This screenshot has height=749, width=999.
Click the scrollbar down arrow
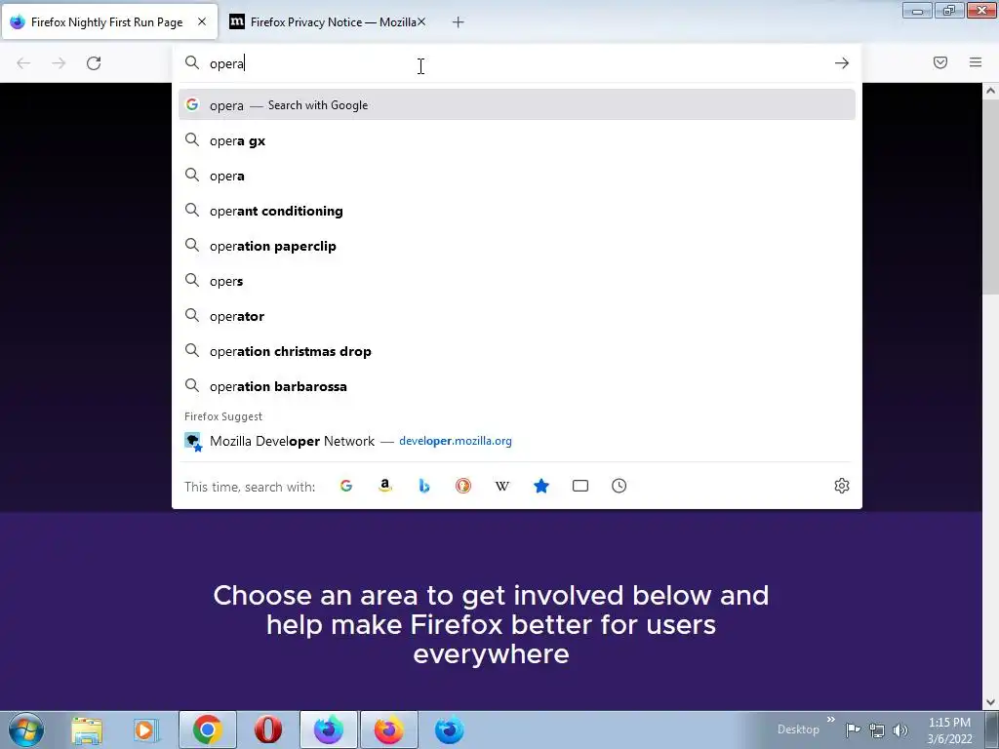pyautogui.click(x=990, y=702)
